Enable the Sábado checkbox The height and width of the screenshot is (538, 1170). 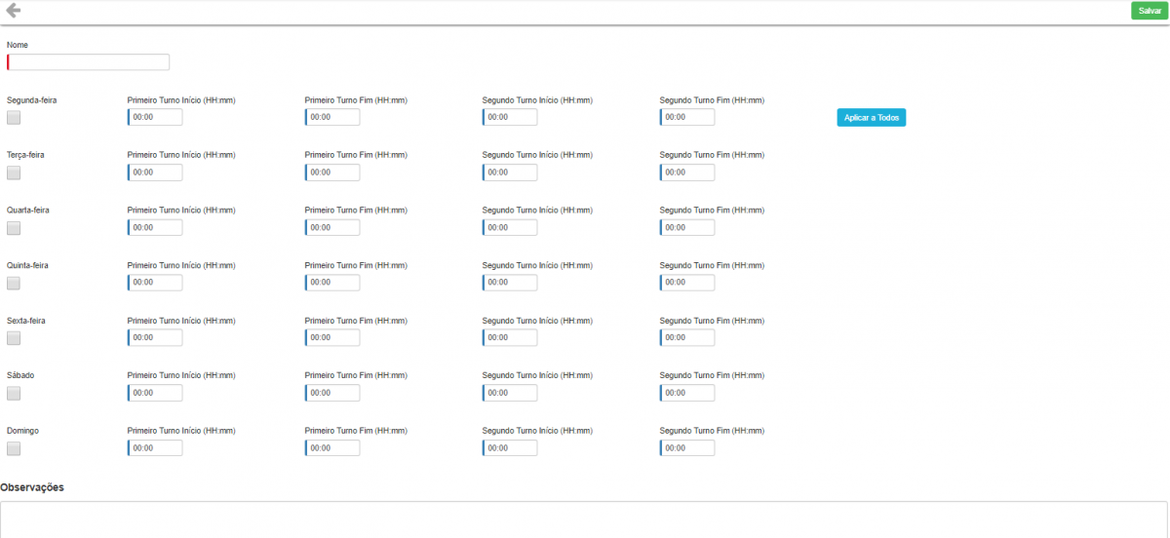tap(14, 394)
